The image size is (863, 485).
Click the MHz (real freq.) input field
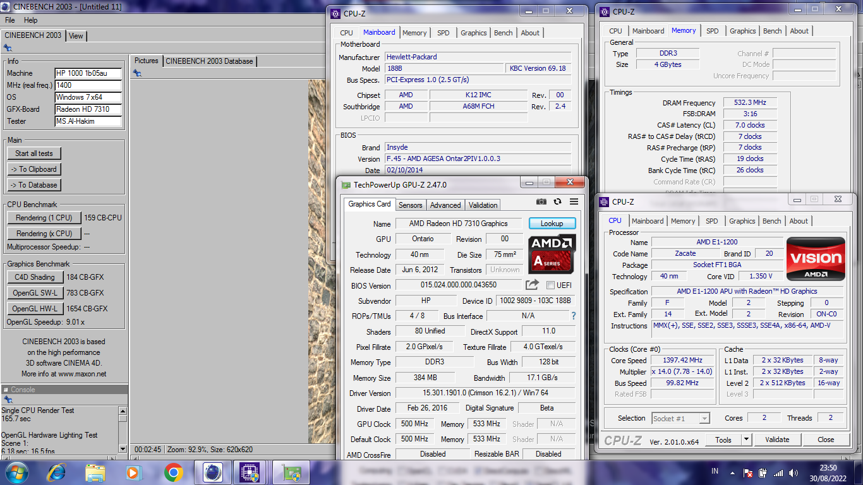tap(88, 85)
